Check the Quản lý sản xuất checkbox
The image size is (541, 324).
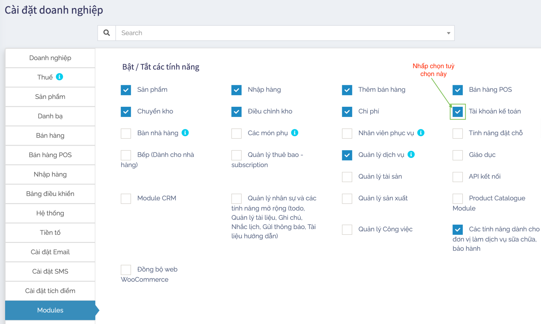click(x=347, y=199)
